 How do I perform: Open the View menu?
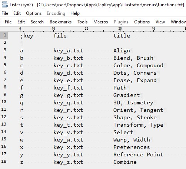160,22
